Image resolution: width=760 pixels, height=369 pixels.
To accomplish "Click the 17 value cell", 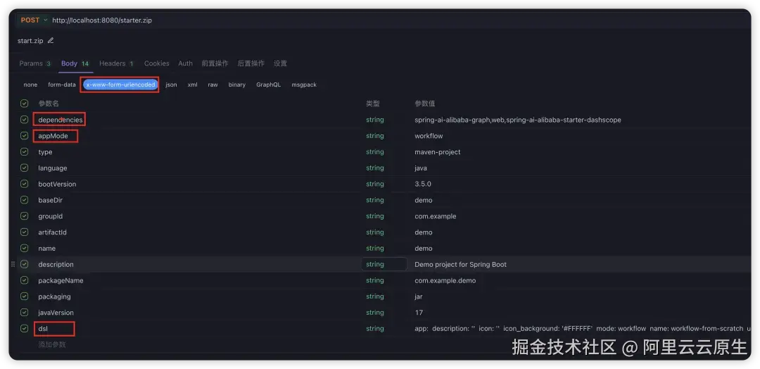I will [419, 312].
